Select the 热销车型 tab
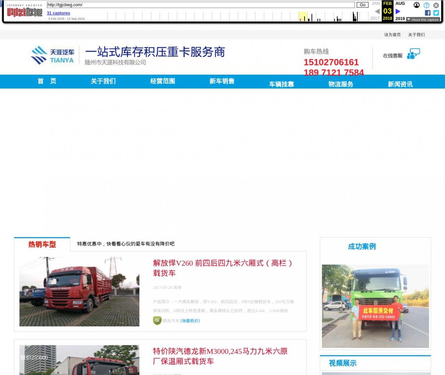Image resolution: width=445 pixels, height=375 pixels. tap(42, 244)
